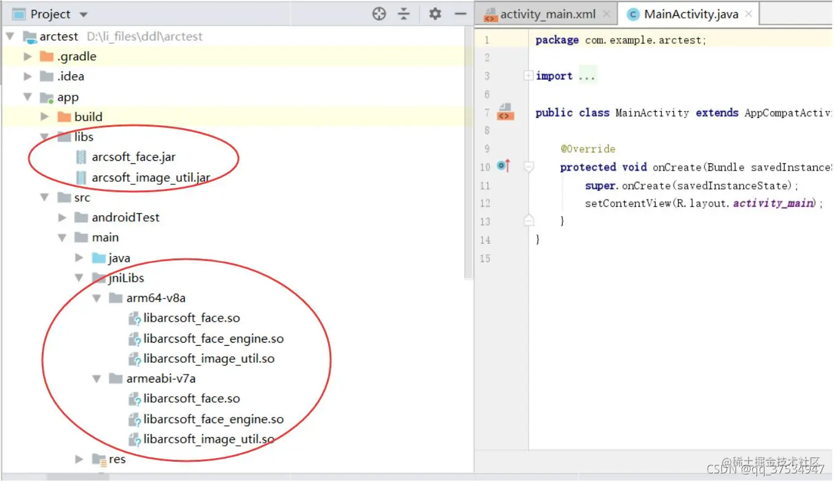Click the related XML file gutter icon
The height and width of the screenshot is (482, 834).
pyautogui.click(x=505, y=112)
